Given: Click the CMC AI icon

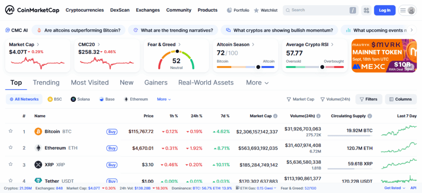Looking at the screenshot, I should (x=8, y=30).
